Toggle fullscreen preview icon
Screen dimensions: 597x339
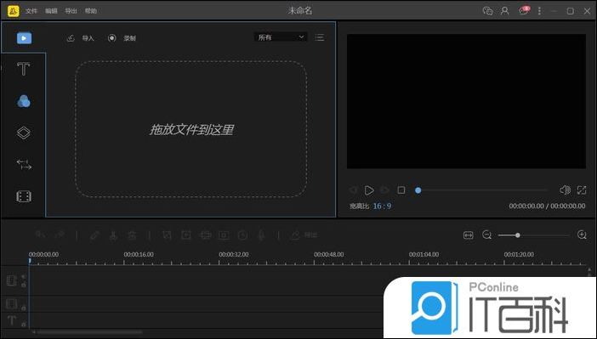[582, 189]
